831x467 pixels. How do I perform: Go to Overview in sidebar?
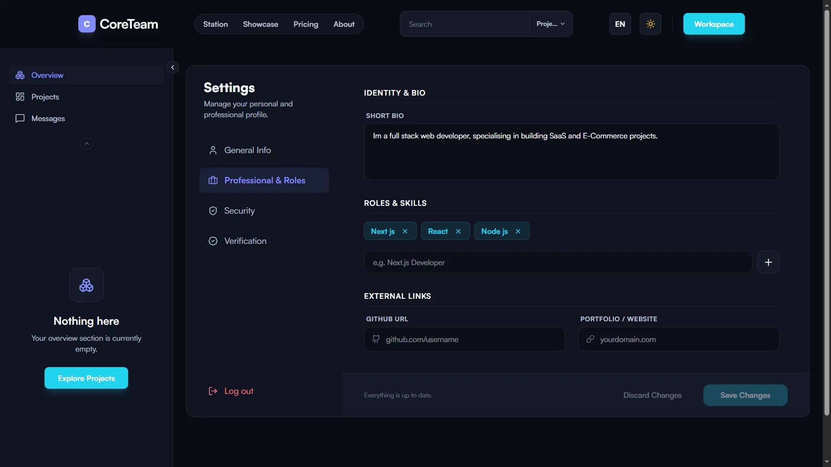pyautogui.click(x=86, y=75)
